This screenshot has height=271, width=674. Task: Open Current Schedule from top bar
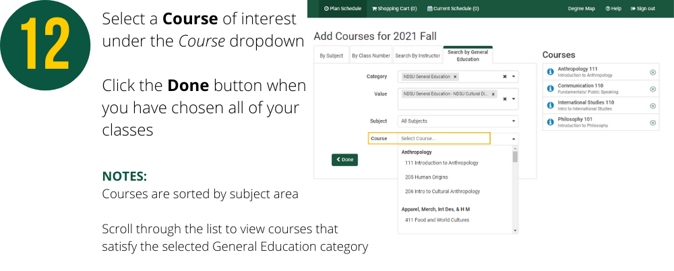point(453,9)
